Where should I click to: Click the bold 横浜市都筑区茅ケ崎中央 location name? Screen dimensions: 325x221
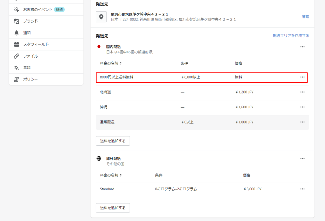coord(139,14)
